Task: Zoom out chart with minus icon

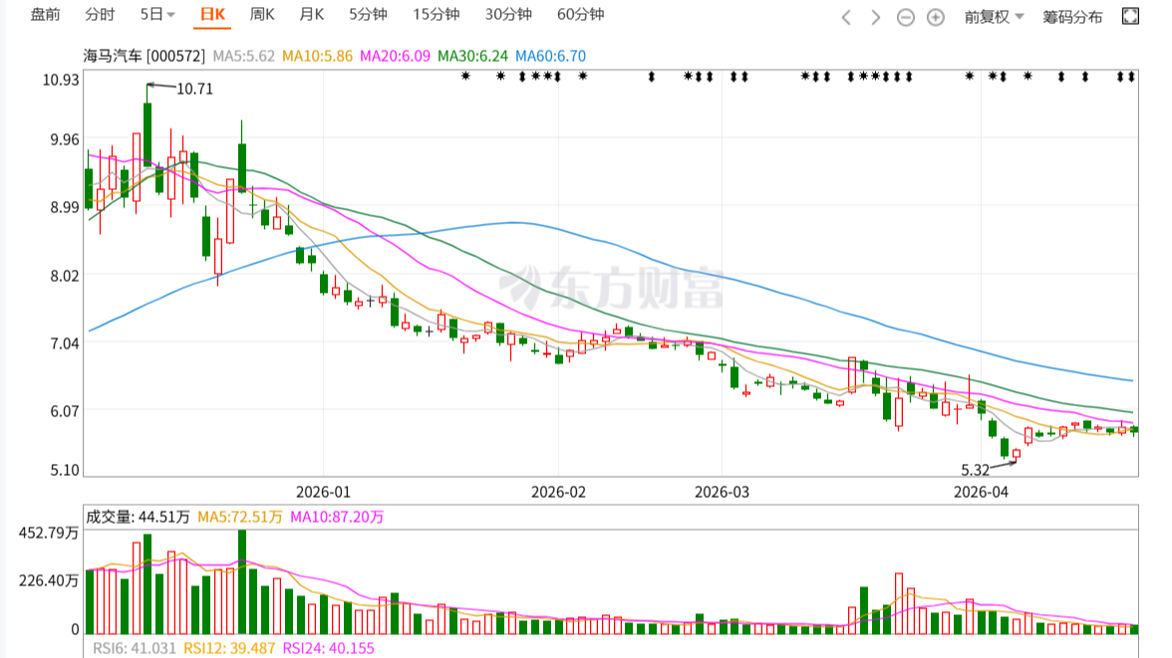Action: click(905, 17)
